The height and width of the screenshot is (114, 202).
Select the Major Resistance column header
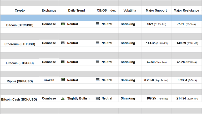[x=186, y=11]
